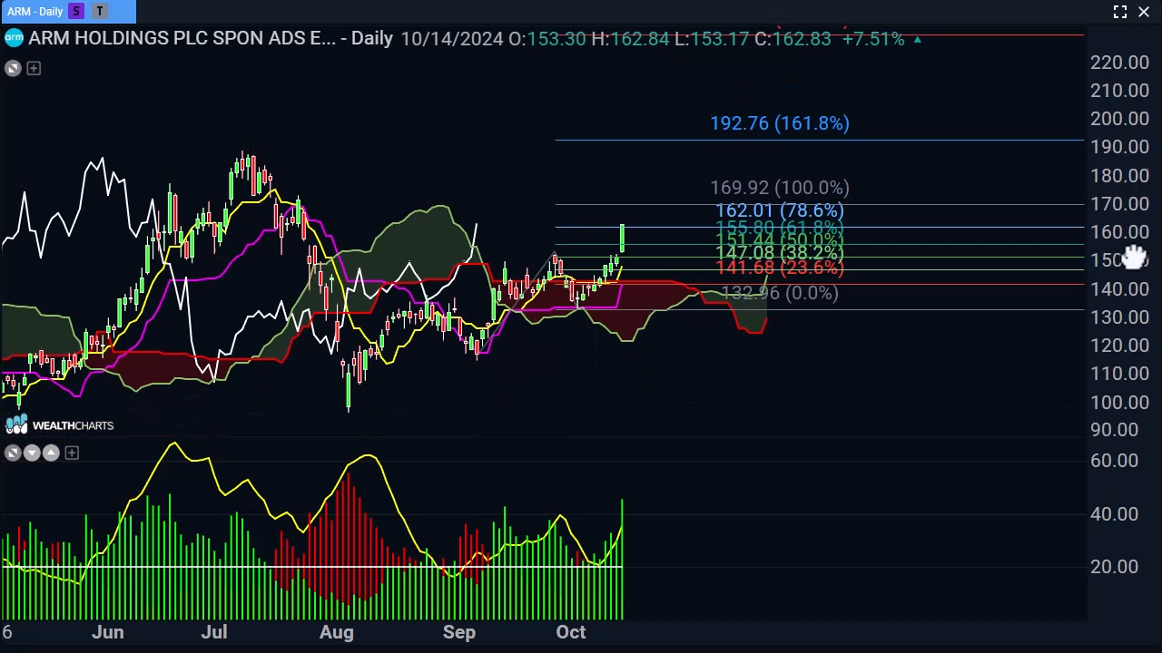This screenshot has width=1162, height=653.
Task: Open the ARM HOLDINGS PLC symbol title
Action: 211,38
